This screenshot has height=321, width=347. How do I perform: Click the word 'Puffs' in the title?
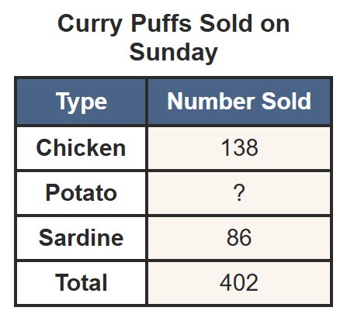coord(161,23)
